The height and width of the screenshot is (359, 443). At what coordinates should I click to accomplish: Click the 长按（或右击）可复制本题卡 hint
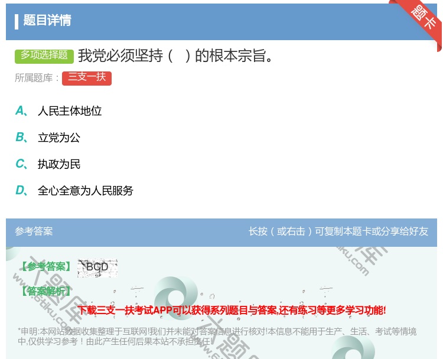click(338, 231)
